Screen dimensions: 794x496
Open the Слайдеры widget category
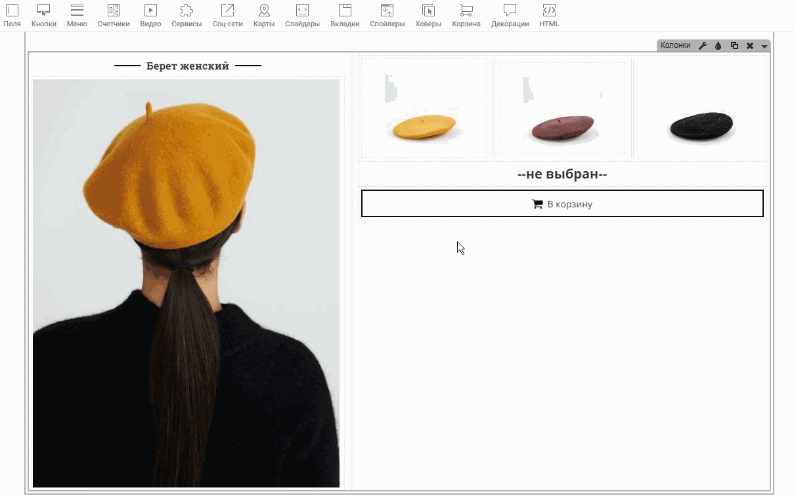pyautogui.click(x=302, y=15)
